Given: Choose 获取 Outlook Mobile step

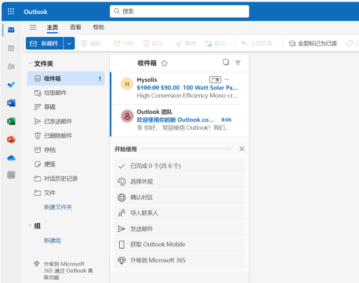Looking at the screenshot, I should [179, 244].
